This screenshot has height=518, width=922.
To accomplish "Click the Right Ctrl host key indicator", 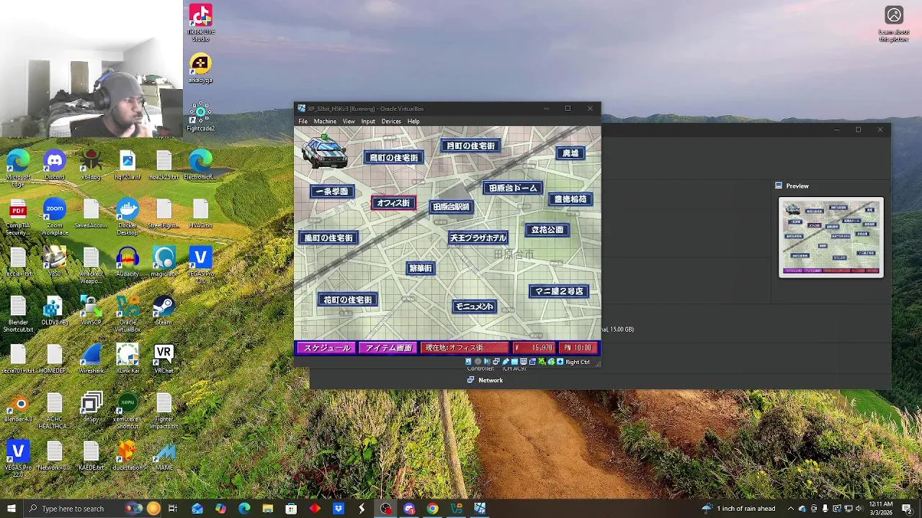I will [x=577, y=362].
